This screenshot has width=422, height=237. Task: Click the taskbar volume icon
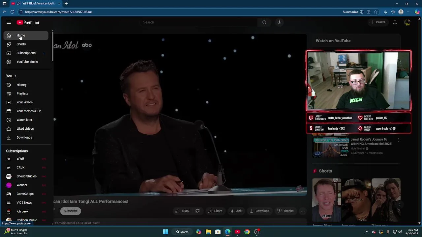coord(400,232)
